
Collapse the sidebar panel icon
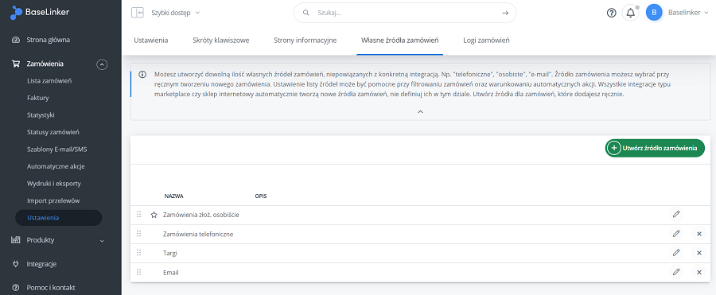click(x=137, y=13)
